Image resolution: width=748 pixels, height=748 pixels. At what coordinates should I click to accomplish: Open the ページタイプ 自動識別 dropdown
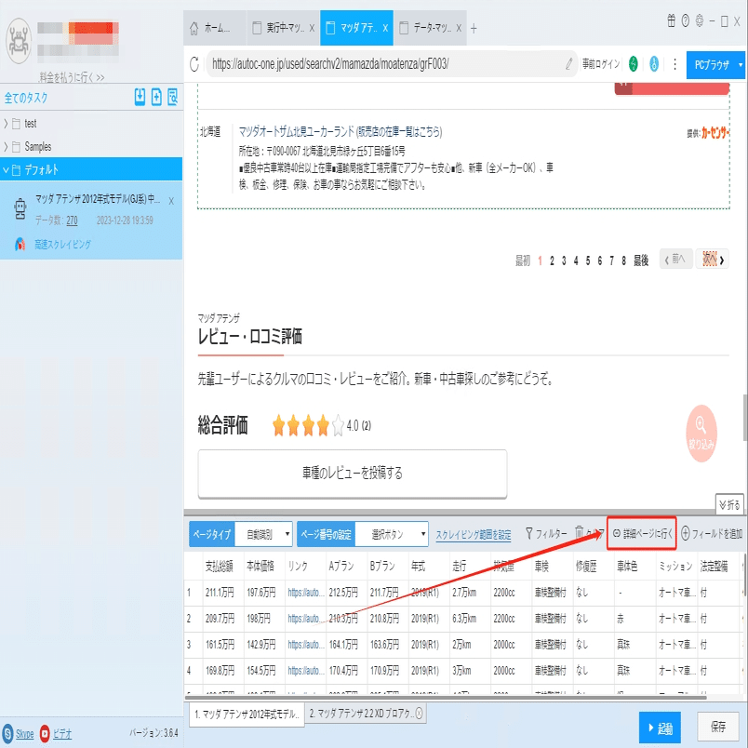point(265,534)
